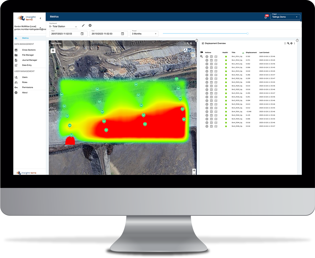Open the Tailings Demo project selector

pyautogui.click(x=284, y=17)
